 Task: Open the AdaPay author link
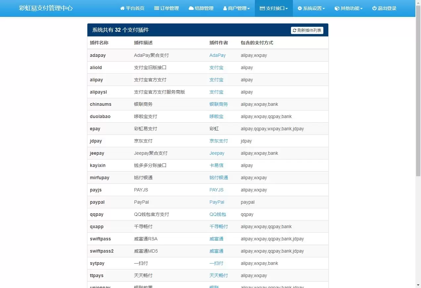pyautogui.click(x=217, y=55)
